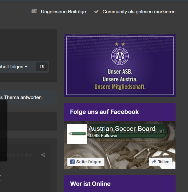This screenshot has width=188, height=192.
Task: Click the newspaper icon beside Ungelesene Beiträge
Action: point(34,12)
